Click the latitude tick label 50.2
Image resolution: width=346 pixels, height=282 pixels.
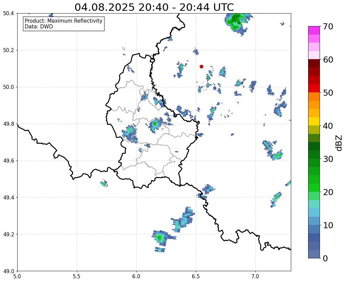click(x=8, y=50)
